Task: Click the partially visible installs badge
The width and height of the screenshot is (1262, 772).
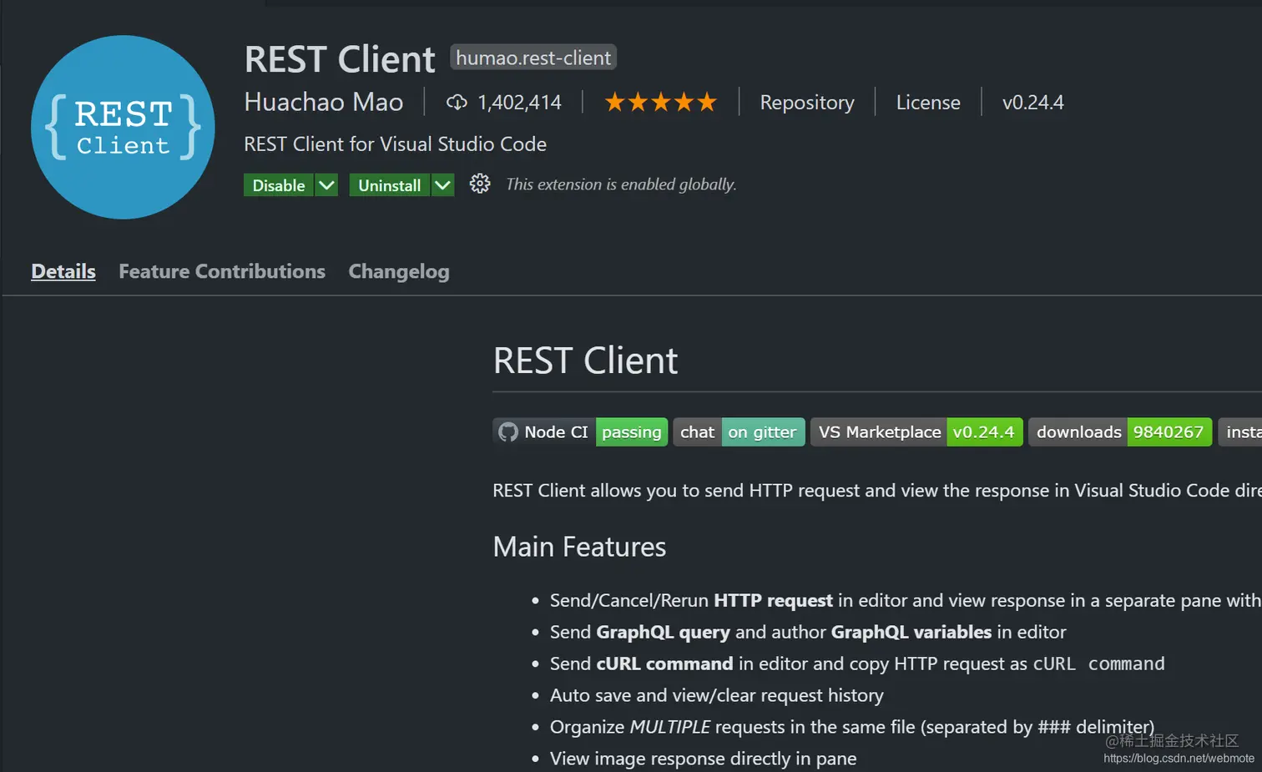Action: click(x=1240, y=431)
